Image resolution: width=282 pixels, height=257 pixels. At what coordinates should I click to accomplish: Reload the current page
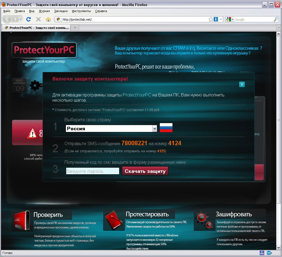[28, 19]
